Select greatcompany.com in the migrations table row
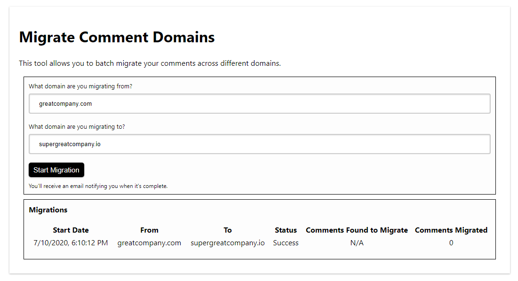 click(x=149, y=243)
